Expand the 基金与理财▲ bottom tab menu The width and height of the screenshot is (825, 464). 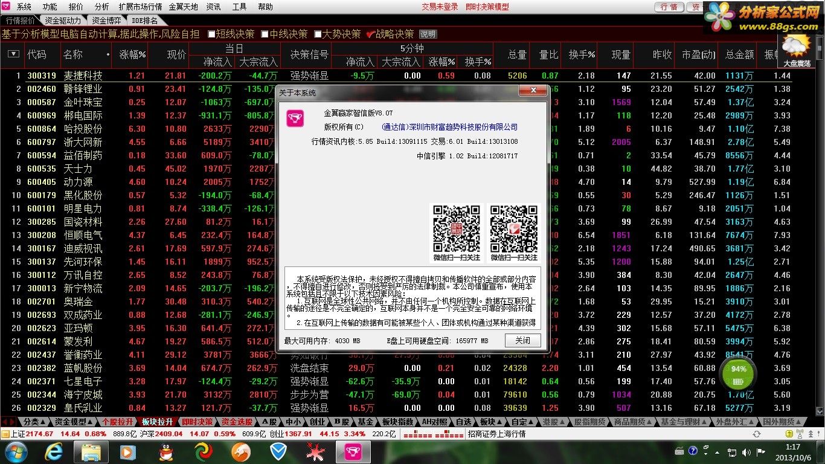[x=684, y=422]
